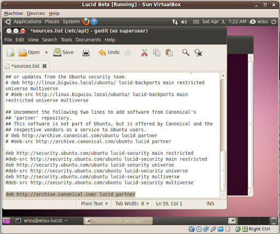The width and height of the screenshot is (280, 234).
Task: Open the gedit Help menu
Action: 110,40
